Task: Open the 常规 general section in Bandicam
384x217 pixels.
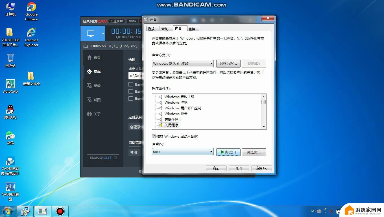Action: (x=94, y=71)
